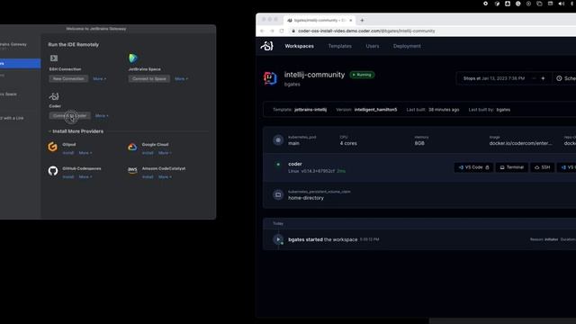Click the '8GB' memory value
This screenshot has height=324, width=576.
(419, 143)
